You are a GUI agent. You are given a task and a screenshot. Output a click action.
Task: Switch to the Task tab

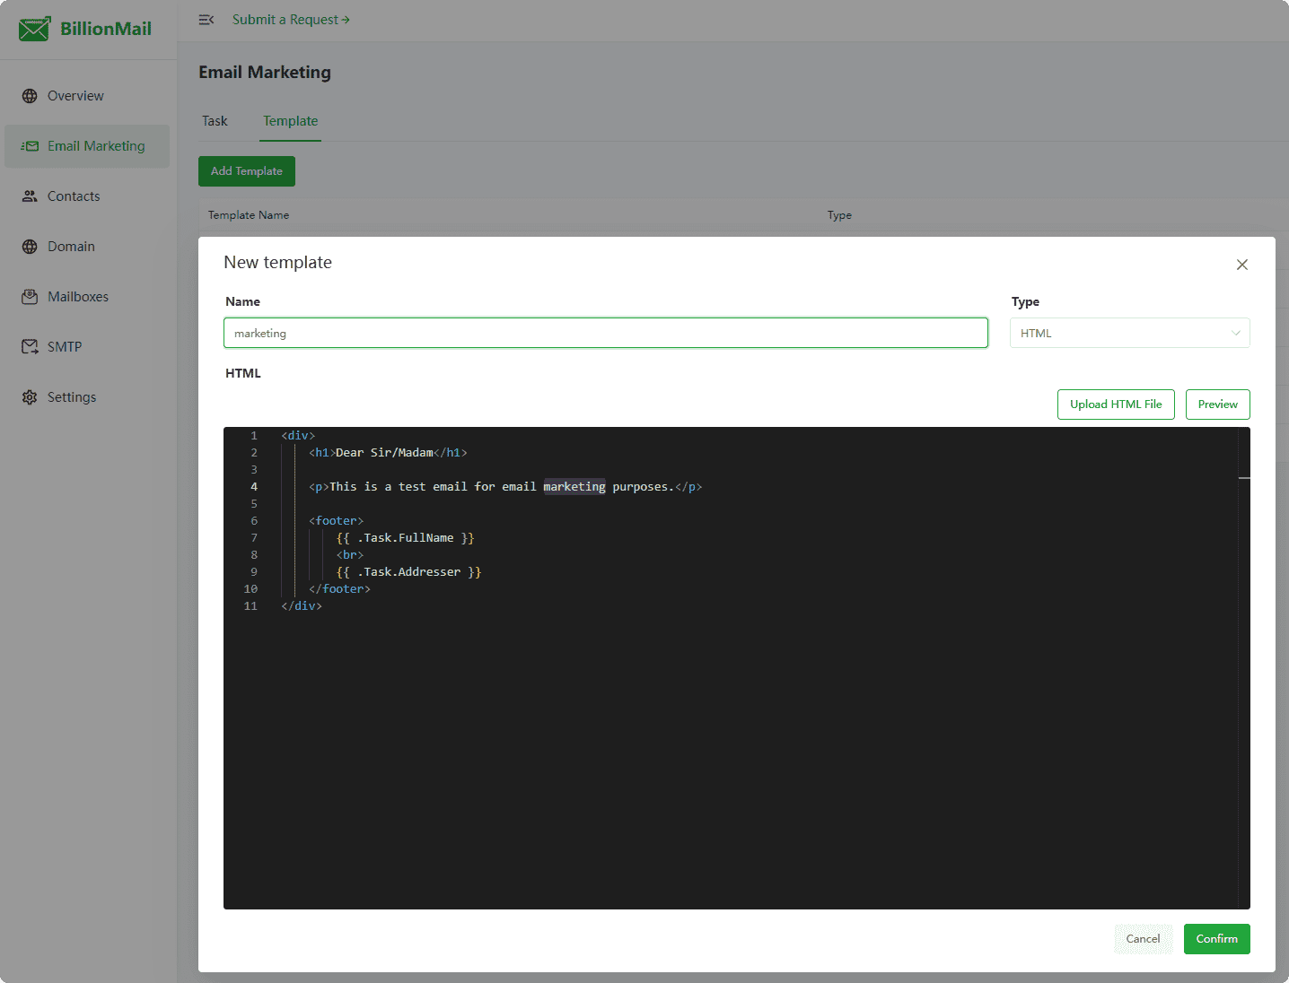pyautogui.click(x=215, y=121)
